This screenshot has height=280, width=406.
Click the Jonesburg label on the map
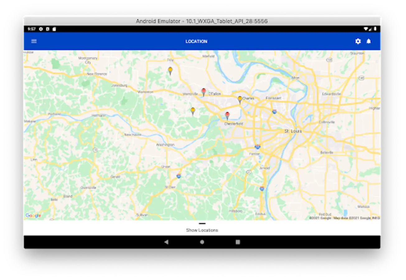[x=119, y=85]
